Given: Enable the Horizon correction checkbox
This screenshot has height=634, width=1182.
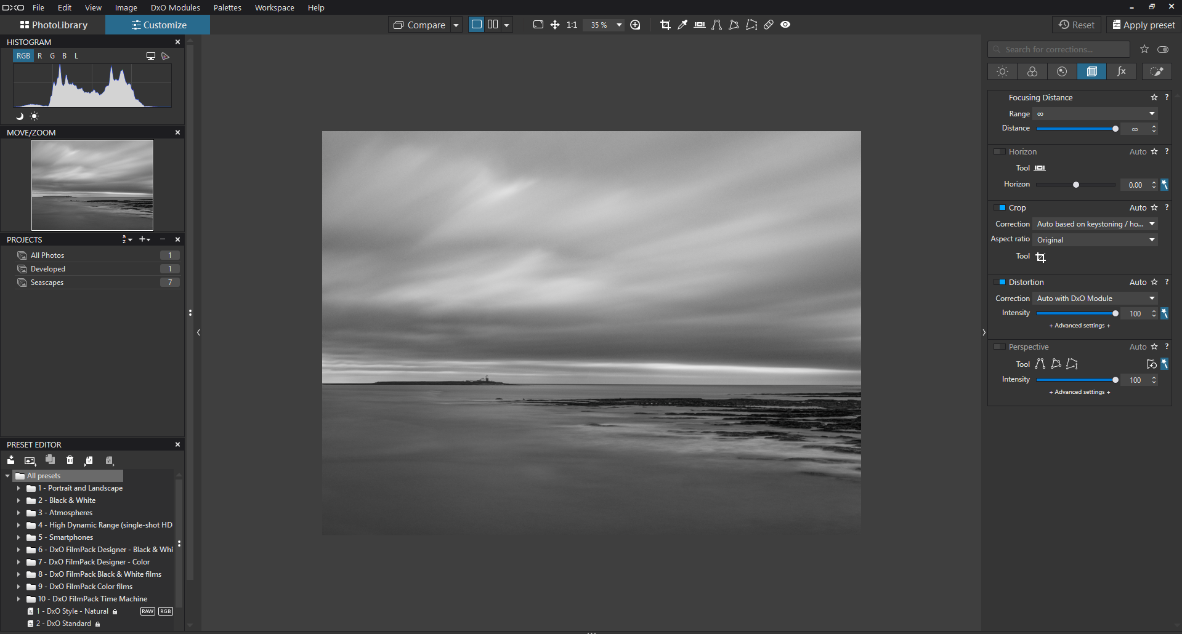Looking at the screenshot, I should pyautogui.click(x=1000, y=151).
